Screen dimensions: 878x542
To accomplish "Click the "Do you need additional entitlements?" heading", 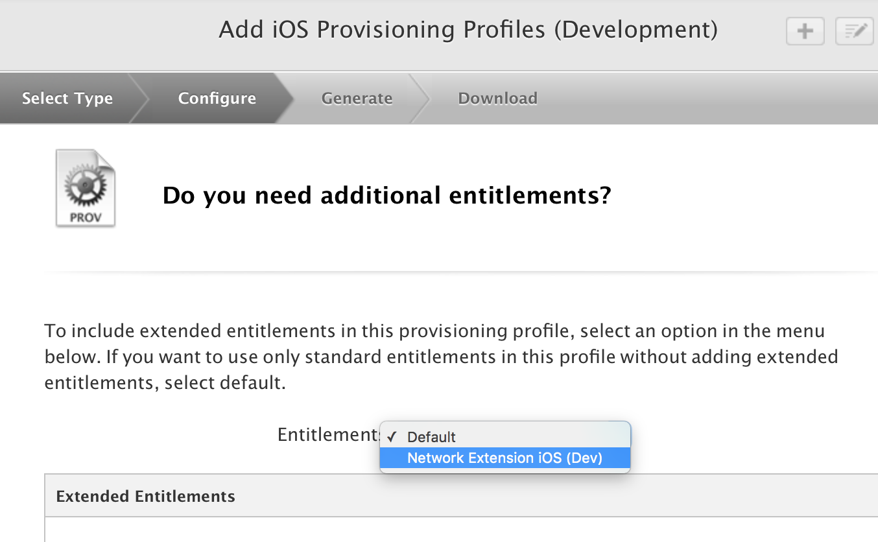I will coord(386,195).
